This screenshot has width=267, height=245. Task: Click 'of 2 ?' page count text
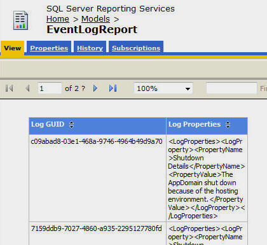point(75,88)
